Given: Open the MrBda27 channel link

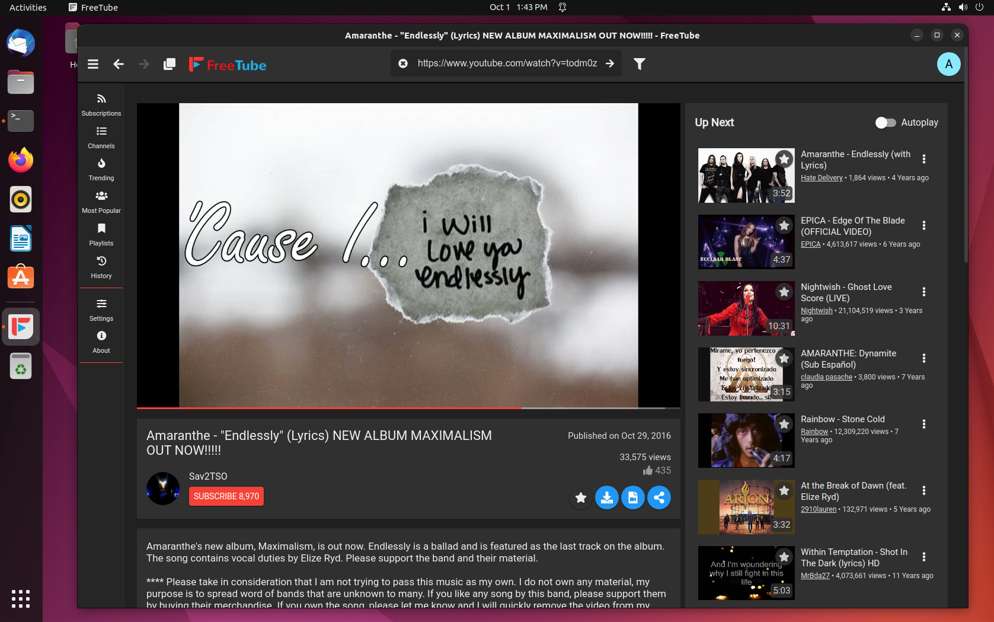Looking at the screenshot, I should click(x=815, y=576).
